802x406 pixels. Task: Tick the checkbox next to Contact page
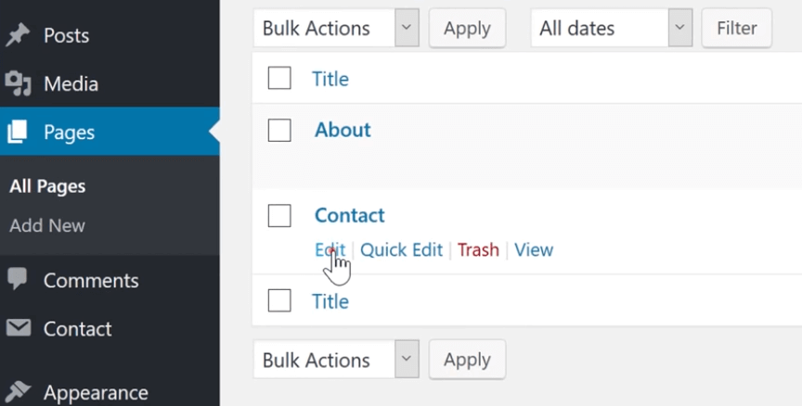pos(279,215)
